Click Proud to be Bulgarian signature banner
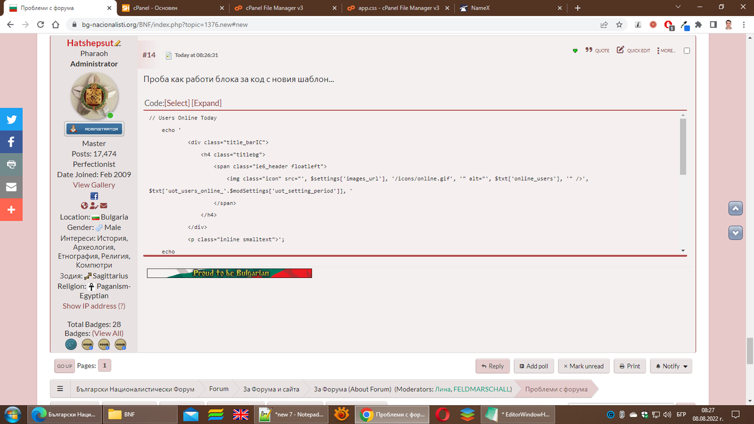 tap(229, 273)
